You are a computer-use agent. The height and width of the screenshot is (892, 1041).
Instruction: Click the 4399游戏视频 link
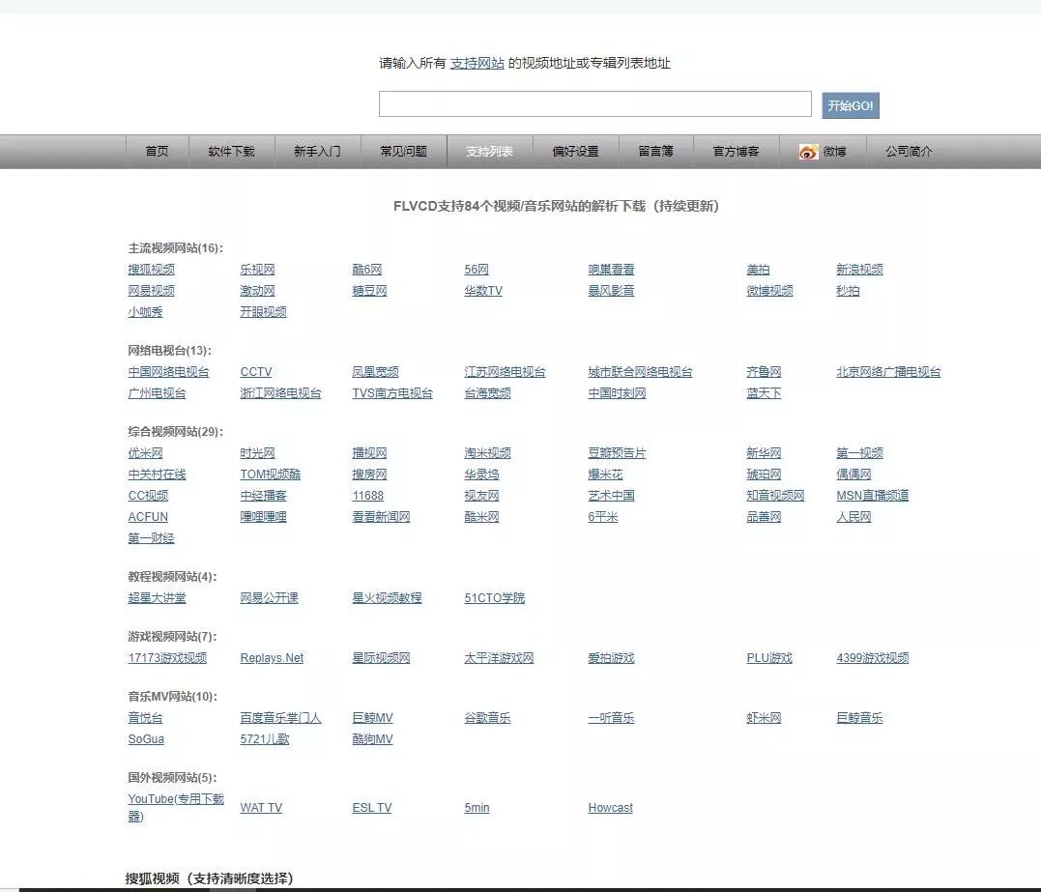point(872,658)
